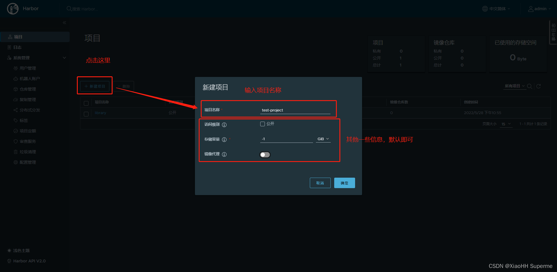557x272 pixels.
Task: Click the 垃圾清理 trash icon
Action: click(16, 152)
